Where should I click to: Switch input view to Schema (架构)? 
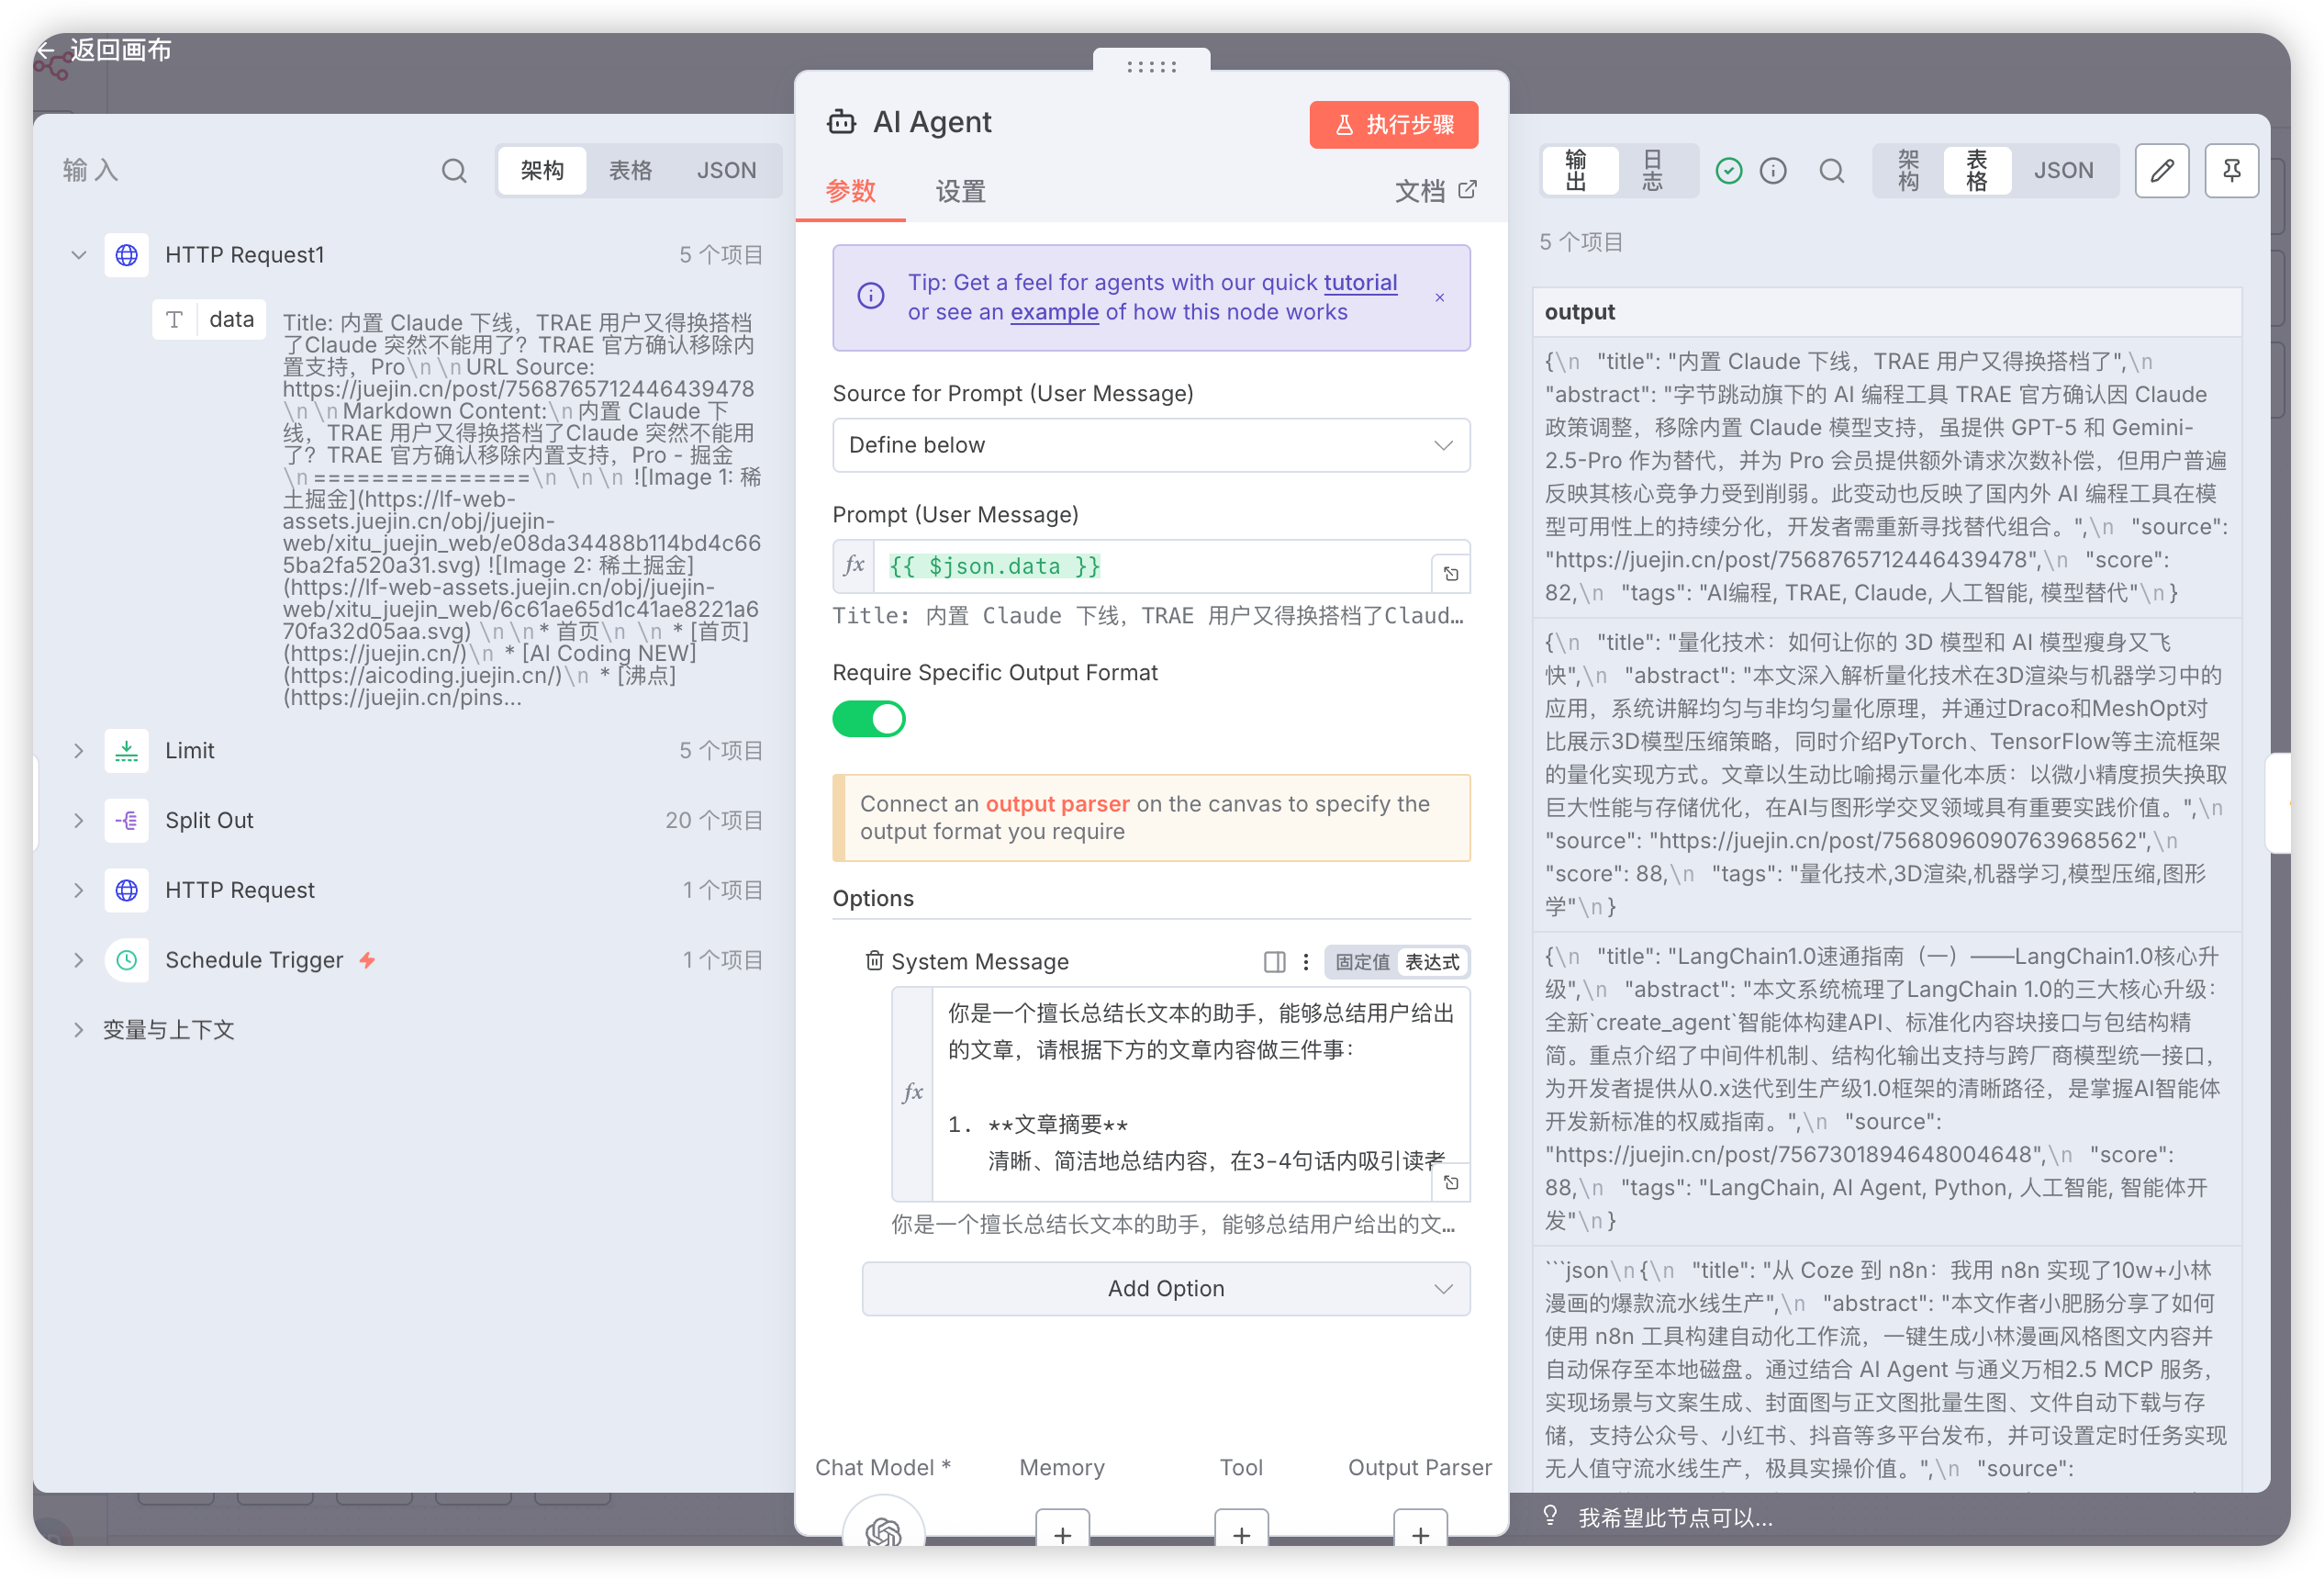542,171
